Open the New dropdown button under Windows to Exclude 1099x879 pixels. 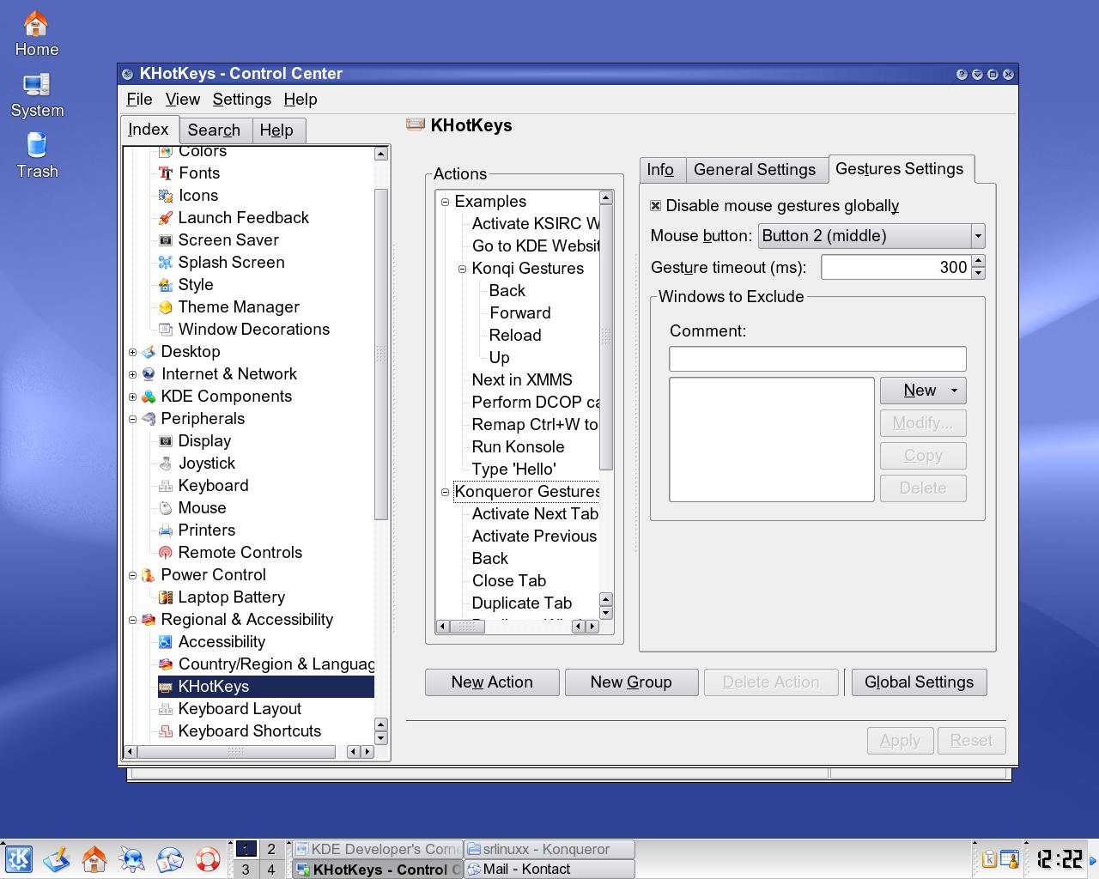(x=923, y=391)
